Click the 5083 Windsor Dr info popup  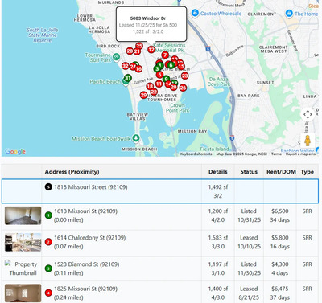point(151,25)
